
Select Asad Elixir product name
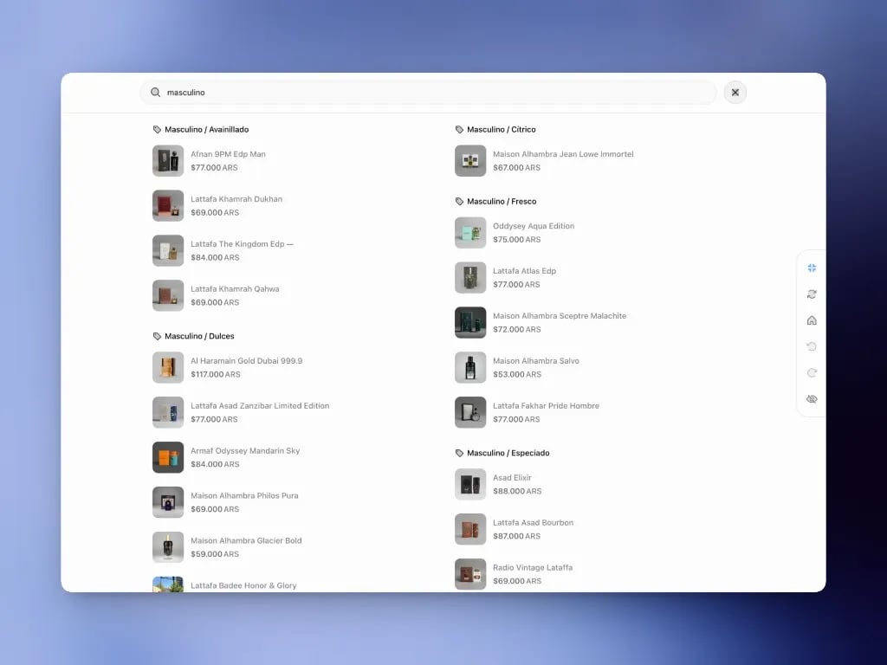click(512, 477)
